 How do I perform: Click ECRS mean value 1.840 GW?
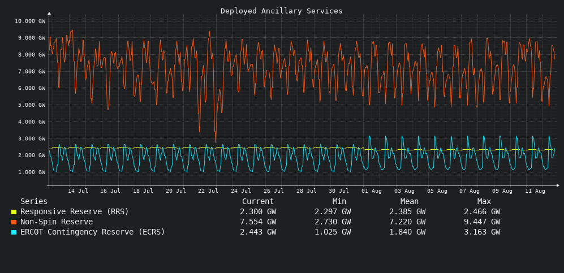(x=407, y=232)
